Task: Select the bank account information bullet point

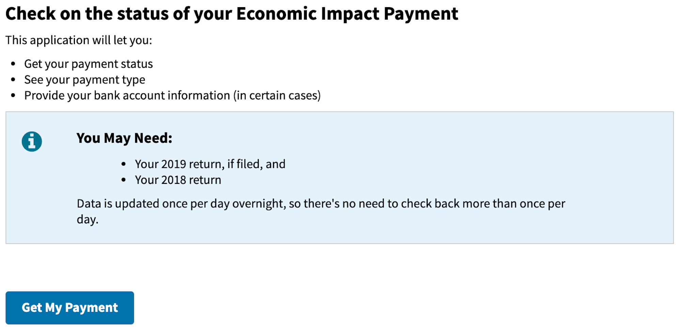Action: click(172, 95)
